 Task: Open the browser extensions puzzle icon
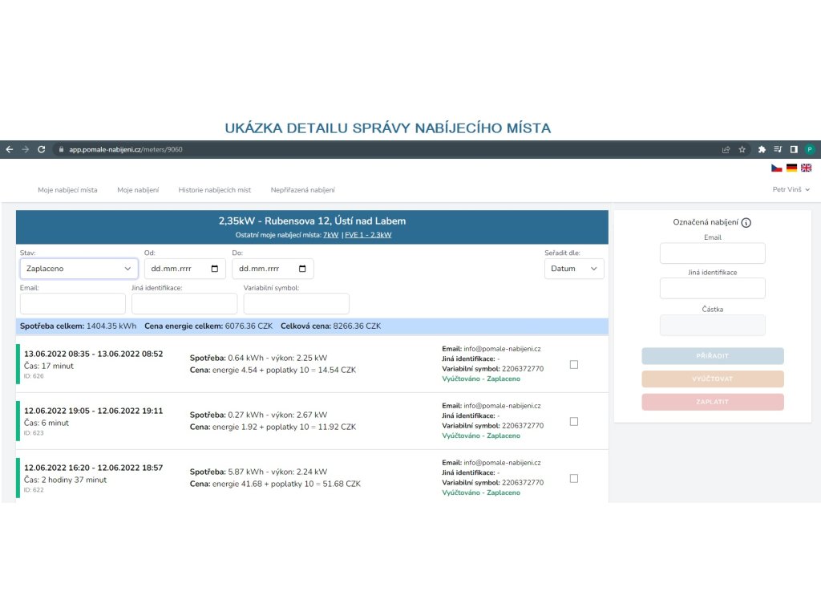[762, 149]
